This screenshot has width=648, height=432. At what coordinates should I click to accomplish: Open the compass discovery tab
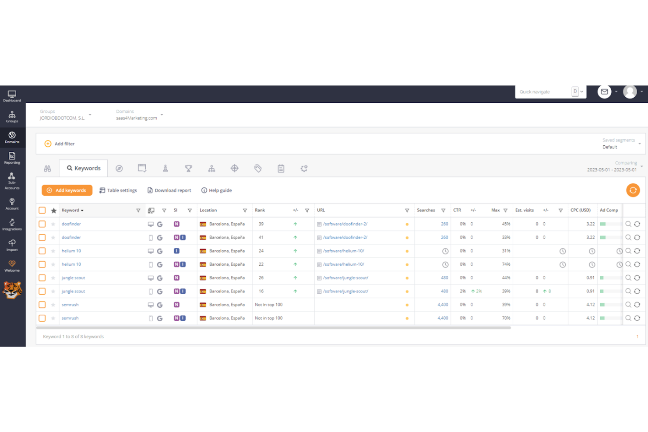(x=119, y=169)
